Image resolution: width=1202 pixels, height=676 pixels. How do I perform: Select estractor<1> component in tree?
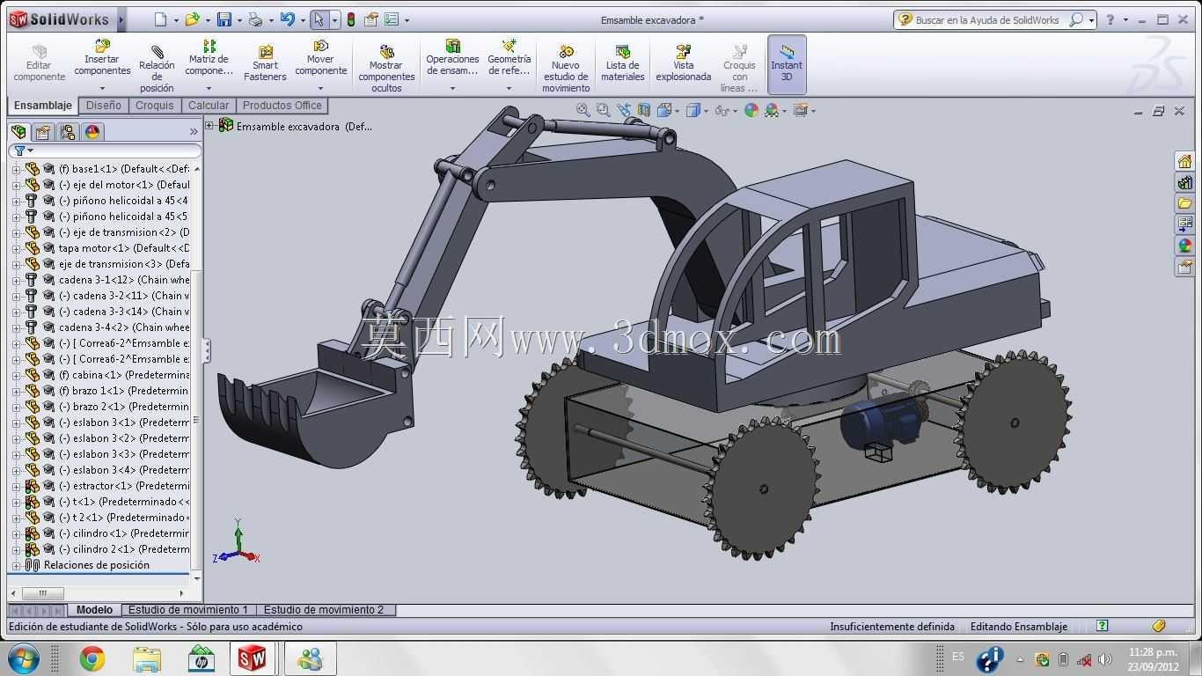click(124, 486)
